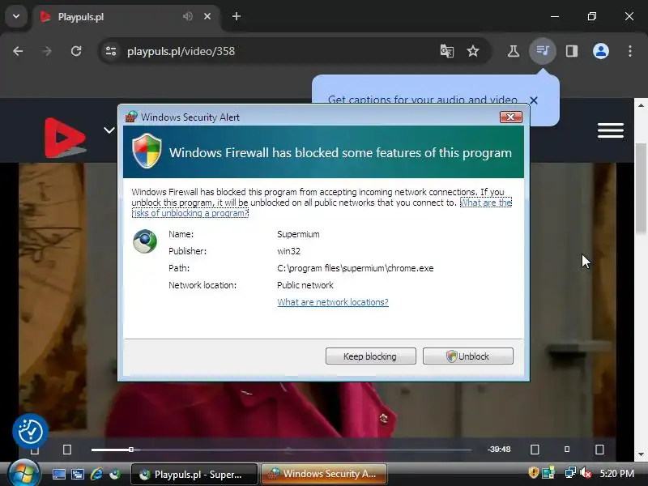Open 'risks of unblocking a program' link
This screenshot has height=486, width=648.
coord(190,213)
